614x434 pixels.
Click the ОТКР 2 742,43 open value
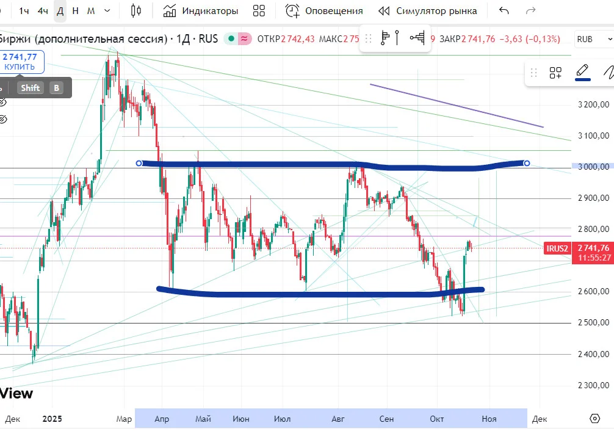click(x=286, y=39)
